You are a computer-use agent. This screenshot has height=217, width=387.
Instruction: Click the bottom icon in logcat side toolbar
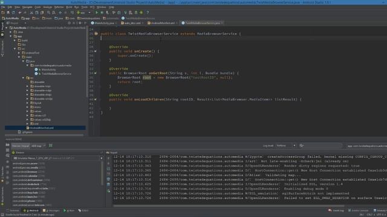coord(108,191)
